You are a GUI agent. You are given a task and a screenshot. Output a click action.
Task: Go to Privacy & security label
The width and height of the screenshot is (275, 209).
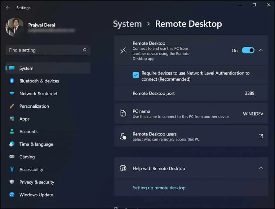37,182
